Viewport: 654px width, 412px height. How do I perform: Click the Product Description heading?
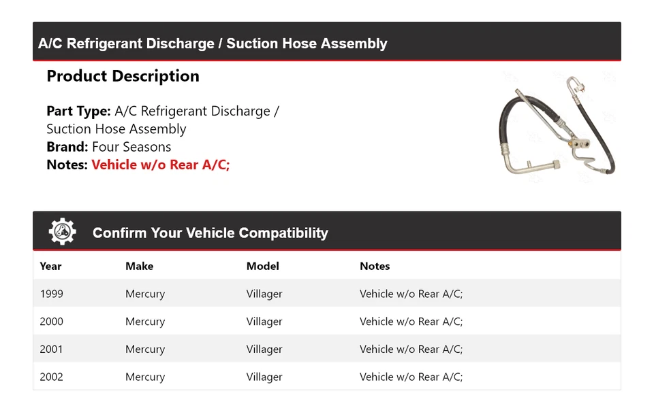[x=123, y=76]
